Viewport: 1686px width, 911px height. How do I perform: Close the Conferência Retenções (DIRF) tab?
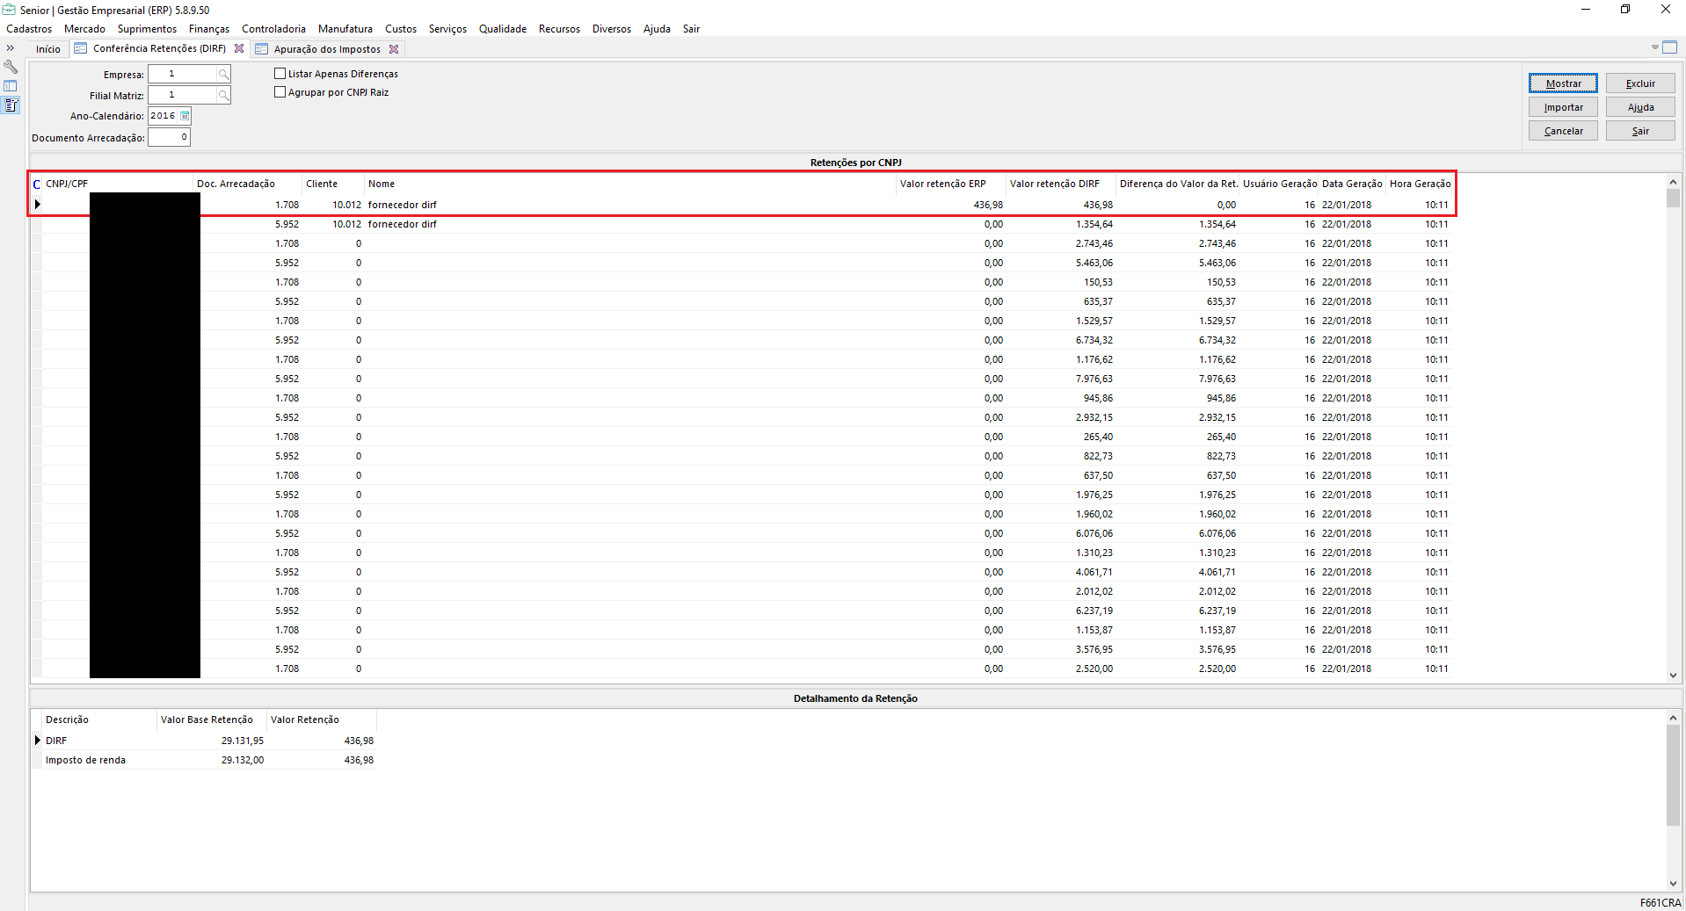[x=239, y=49]
